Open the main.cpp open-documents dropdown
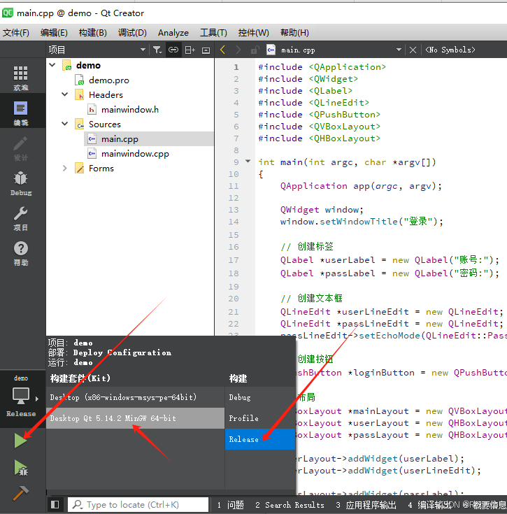The width and height of the screenshot is (507, 514). pyautogui.click(x=399, y=50)
